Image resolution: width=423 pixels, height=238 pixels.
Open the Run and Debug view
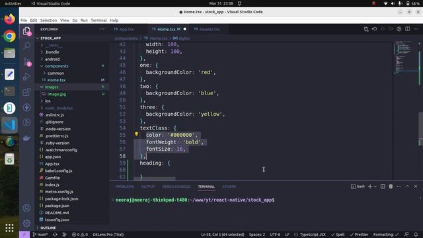26,77
